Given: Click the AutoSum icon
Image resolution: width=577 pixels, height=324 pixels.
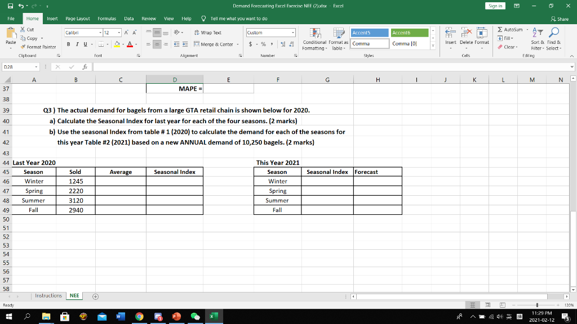Looking at the screenshot, I should (x=500, y=30).
